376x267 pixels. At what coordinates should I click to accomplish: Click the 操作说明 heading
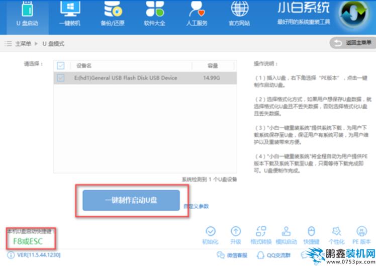point(266,64)
